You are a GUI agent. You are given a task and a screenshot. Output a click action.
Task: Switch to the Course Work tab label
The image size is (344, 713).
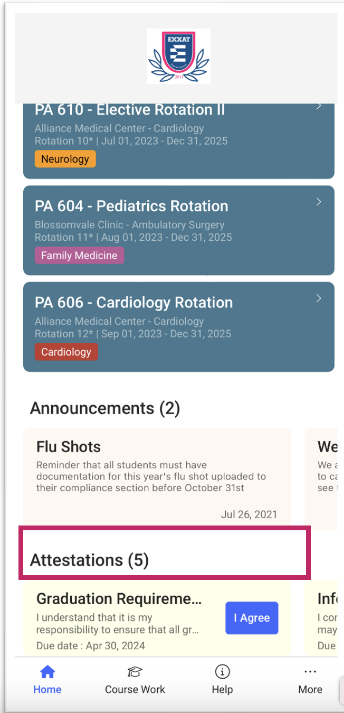pyautogui.click(x=135, y=690)
